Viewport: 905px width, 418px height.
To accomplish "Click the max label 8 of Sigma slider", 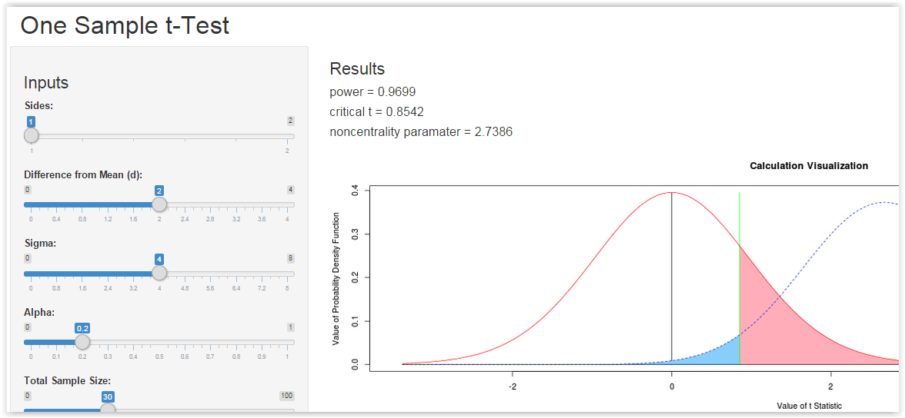I will tap(290, 258).
